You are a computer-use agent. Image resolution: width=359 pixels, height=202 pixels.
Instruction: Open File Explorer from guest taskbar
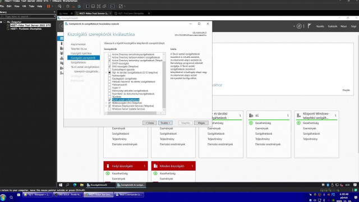82,185
